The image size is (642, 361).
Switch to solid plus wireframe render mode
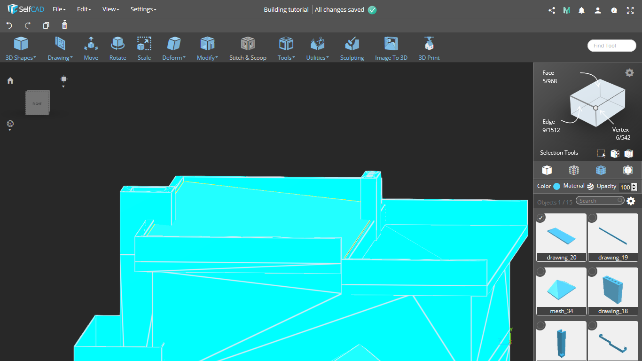601,170
